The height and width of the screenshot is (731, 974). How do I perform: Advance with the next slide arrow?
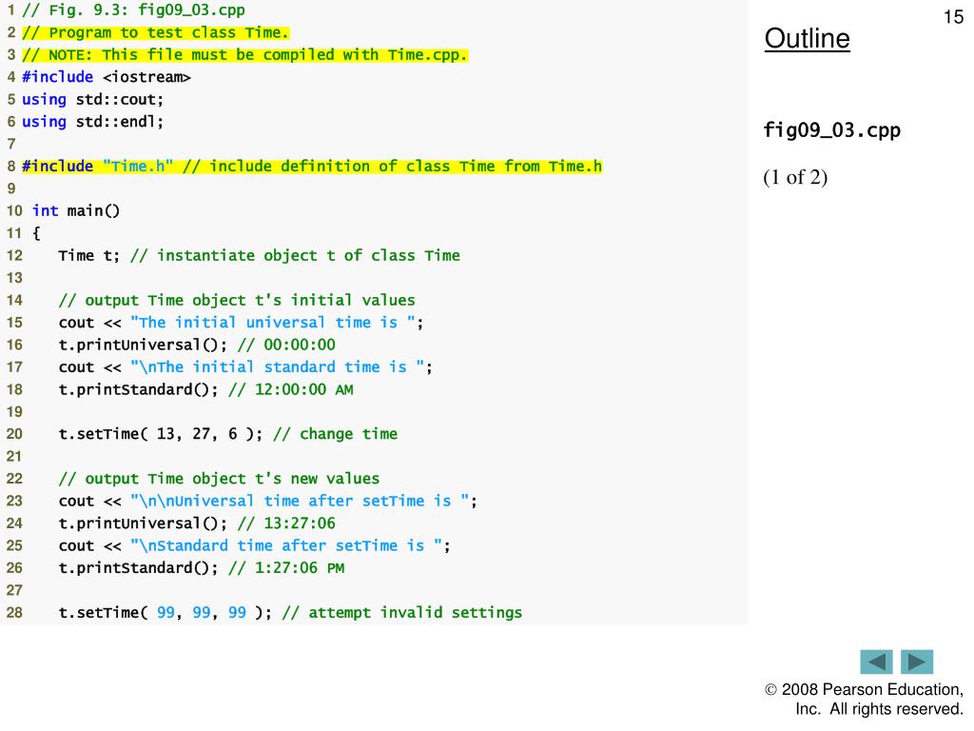tap(917, 662)
